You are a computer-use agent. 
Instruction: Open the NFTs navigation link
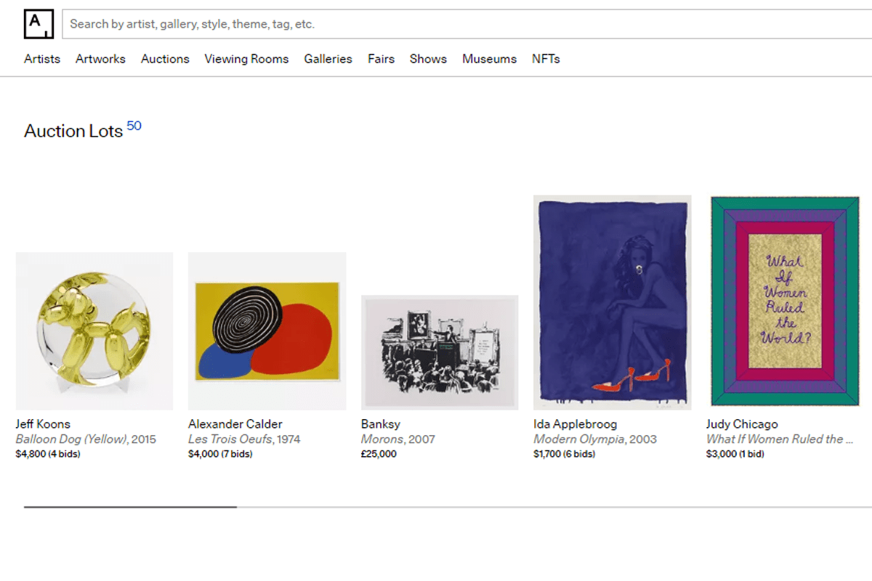coord(546,59)
